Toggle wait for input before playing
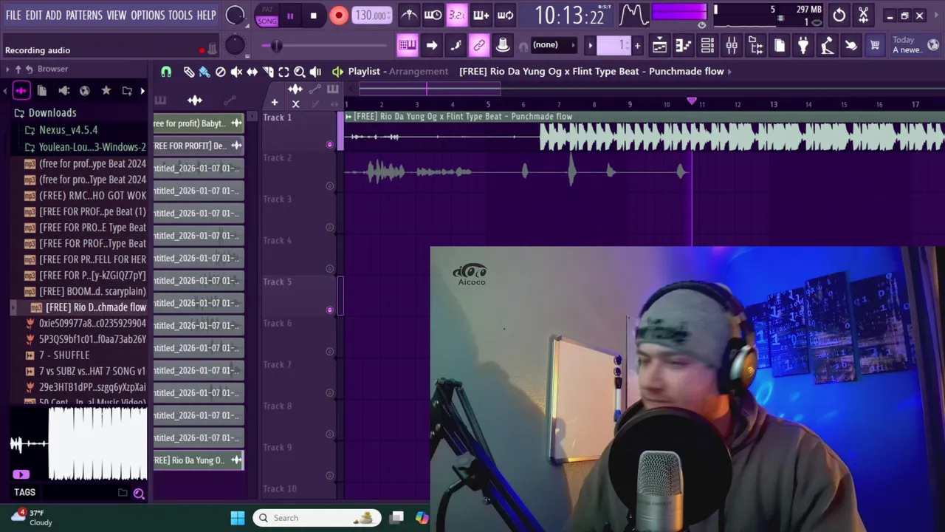Image resolution: width=945 pixels, height=532 pixels. click(x=433, y=15)
